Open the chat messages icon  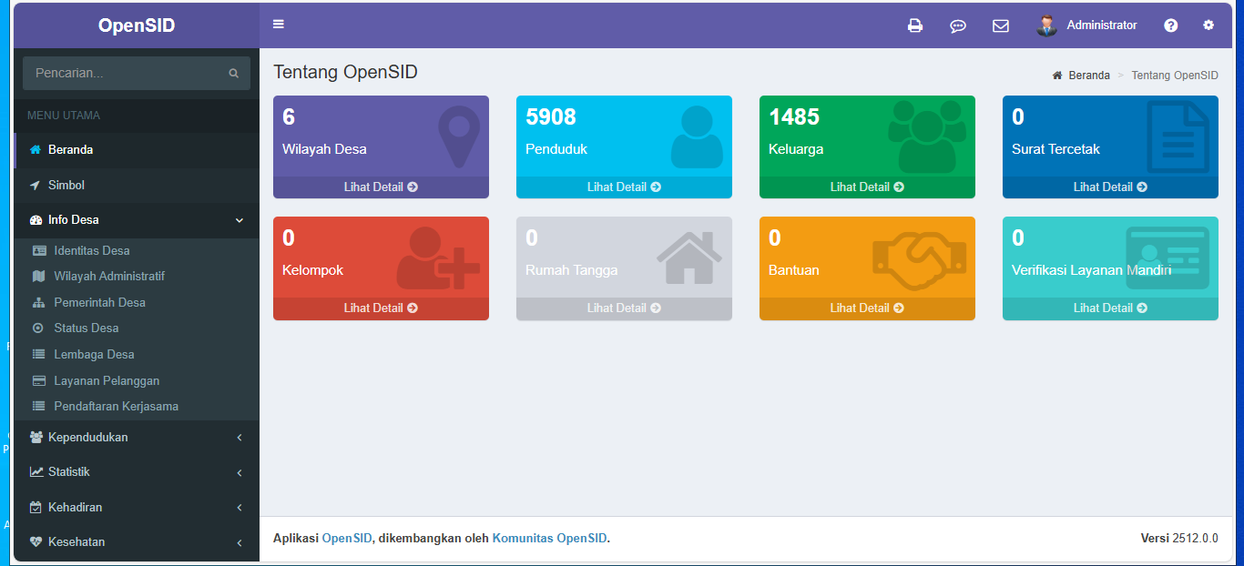pos(958,25)
